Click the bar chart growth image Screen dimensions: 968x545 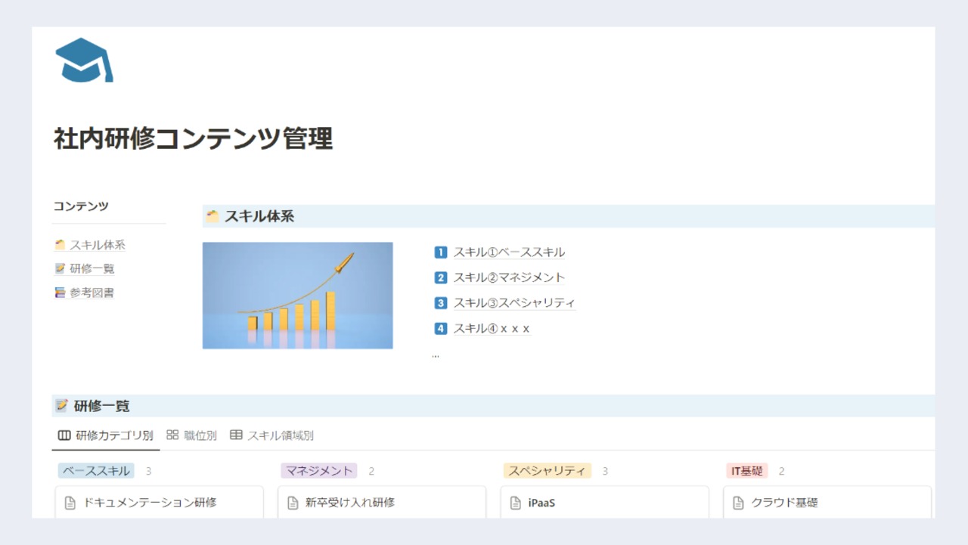tap(297, 296)
